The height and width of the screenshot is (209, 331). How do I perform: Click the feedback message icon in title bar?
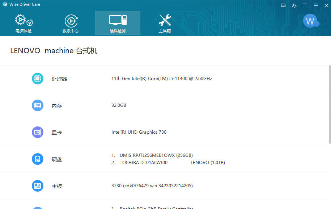click(283, 5)
